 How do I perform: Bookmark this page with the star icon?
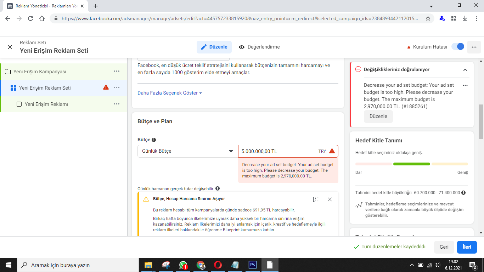[x=428, y=18]
